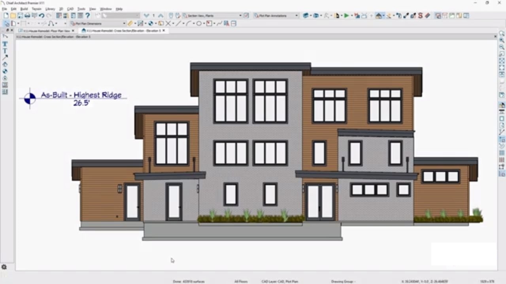Select the upper Text tool on the left toolbar

5,44
